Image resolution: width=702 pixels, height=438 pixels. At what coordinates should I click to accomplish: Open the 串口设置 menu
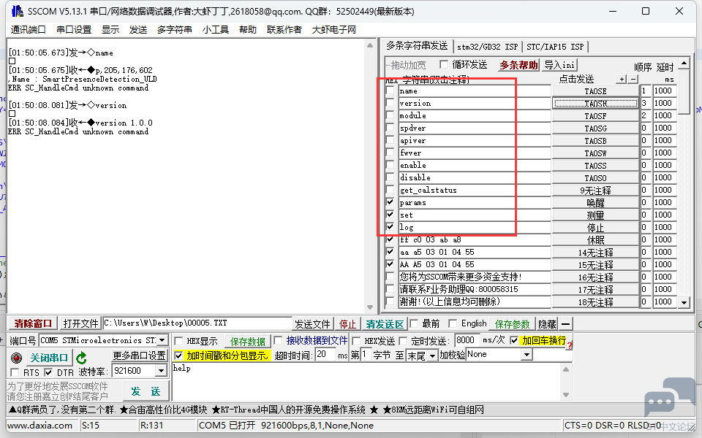74,29
